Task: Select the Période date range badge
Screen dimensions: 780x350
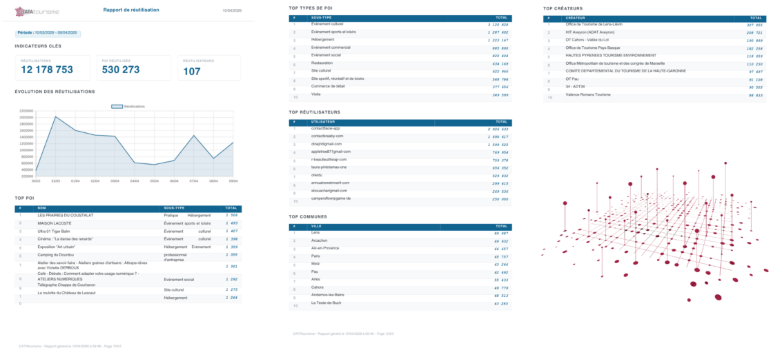Action: [x=48, y=32]
